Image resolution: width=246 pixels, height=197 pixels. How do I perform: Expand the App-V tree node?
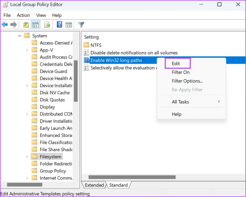[27, 50]
